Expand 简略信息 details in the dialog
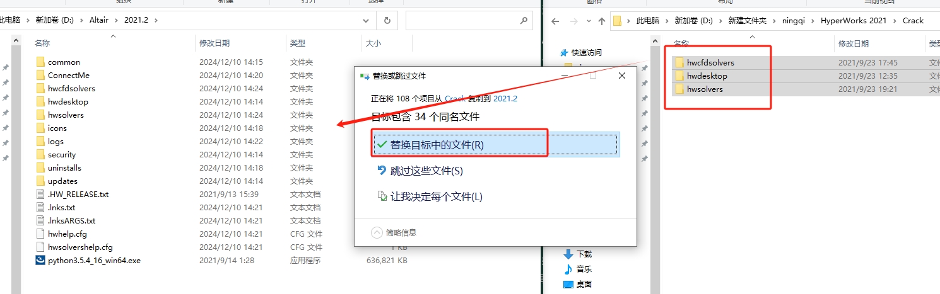The image size is (940, 294). (394, 232)
